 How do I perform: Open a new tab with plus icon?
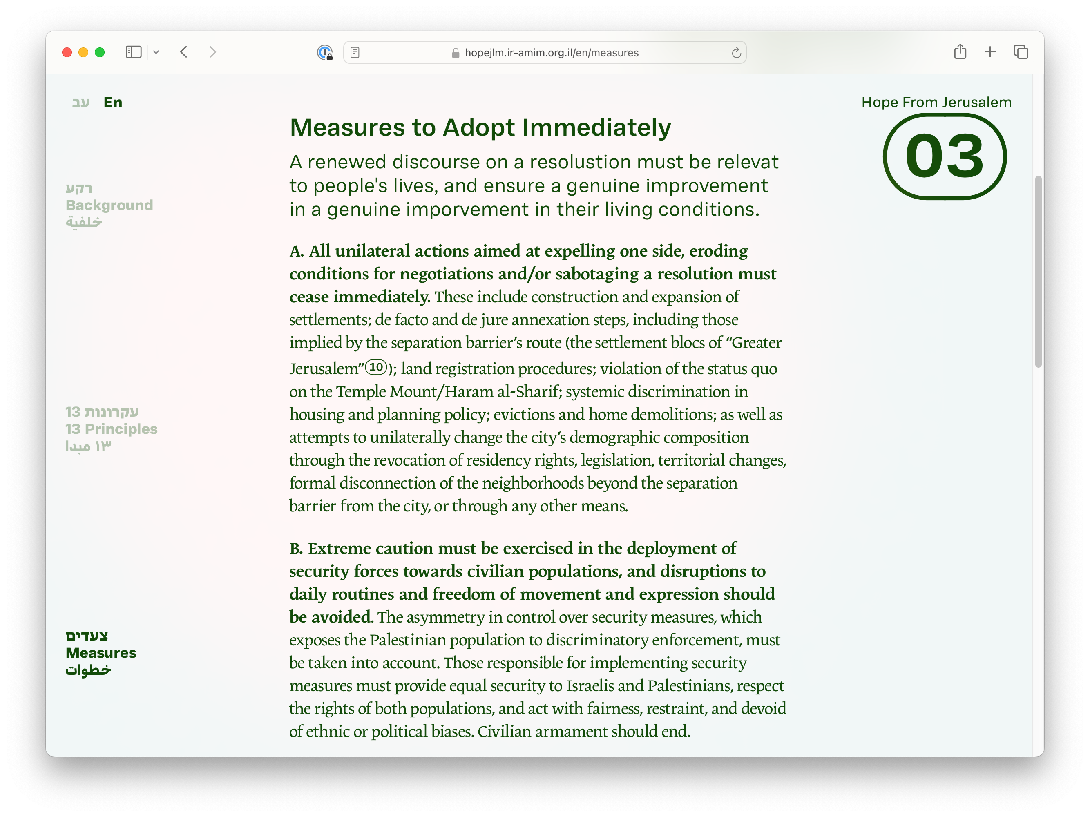pos(989,52)
